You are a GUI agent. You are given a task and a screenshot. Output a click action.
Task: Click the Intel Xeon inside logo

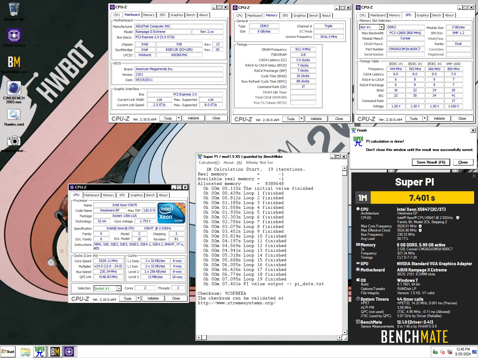171,213
